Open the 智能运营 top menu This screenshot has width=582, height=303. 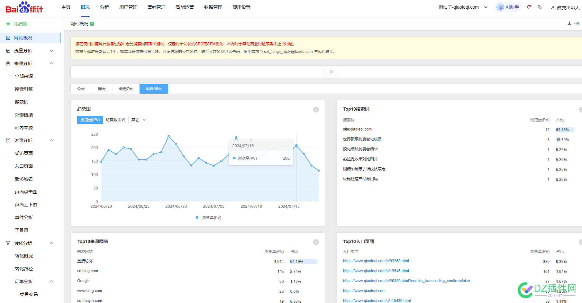(185, 7)
